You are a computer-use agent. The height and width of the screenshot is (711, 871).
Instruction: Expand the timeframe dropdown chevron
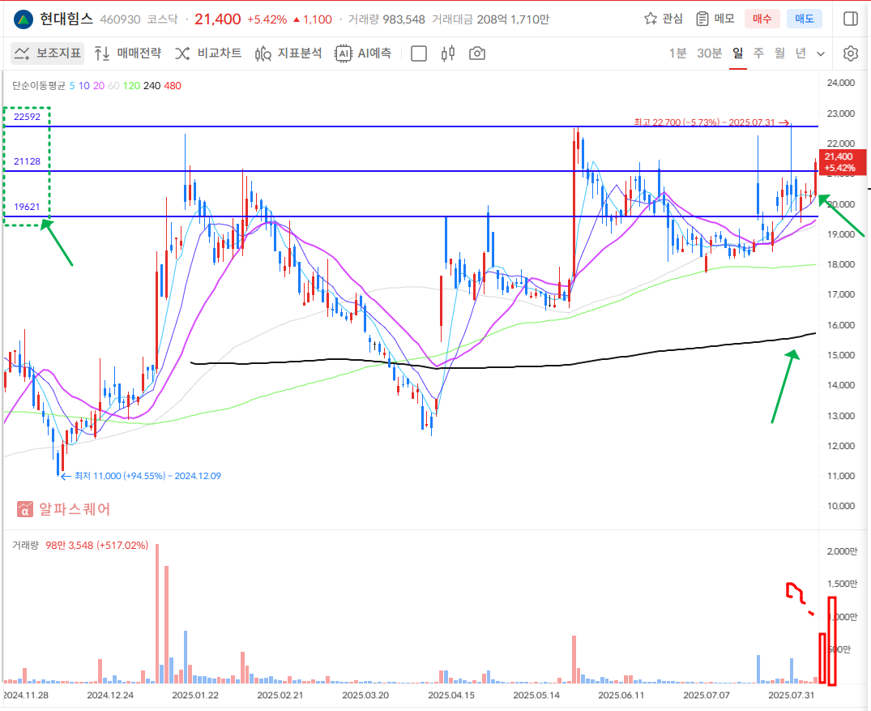point(821,54)
